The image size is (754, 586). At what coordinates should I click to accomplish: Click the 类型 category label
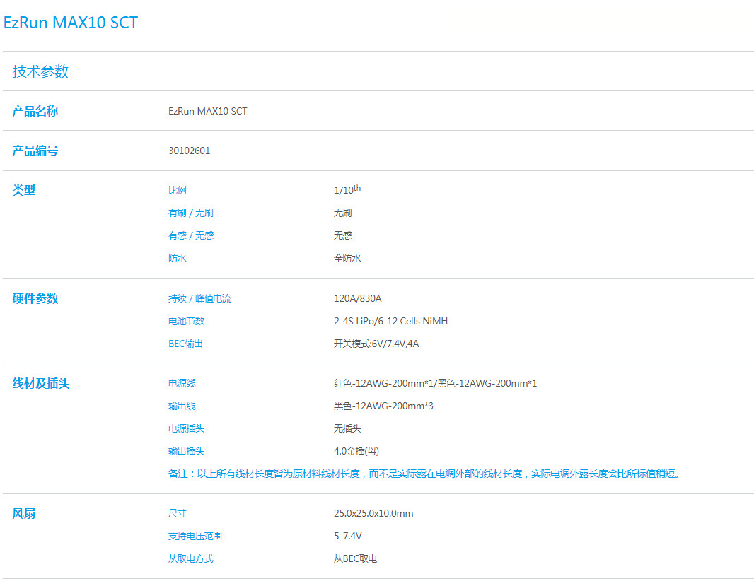pyautogui.click(x=23, y=190)
